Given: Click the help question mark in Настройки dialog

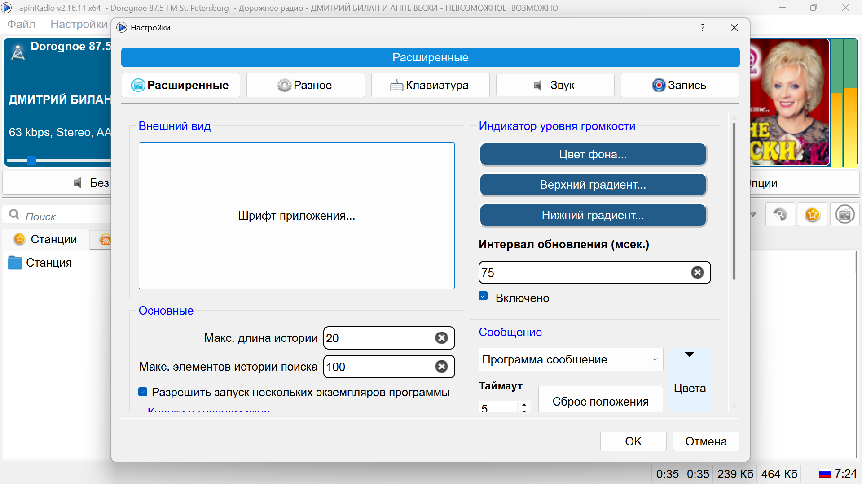Looking at the screenshot, I should [x=703, y=28].
